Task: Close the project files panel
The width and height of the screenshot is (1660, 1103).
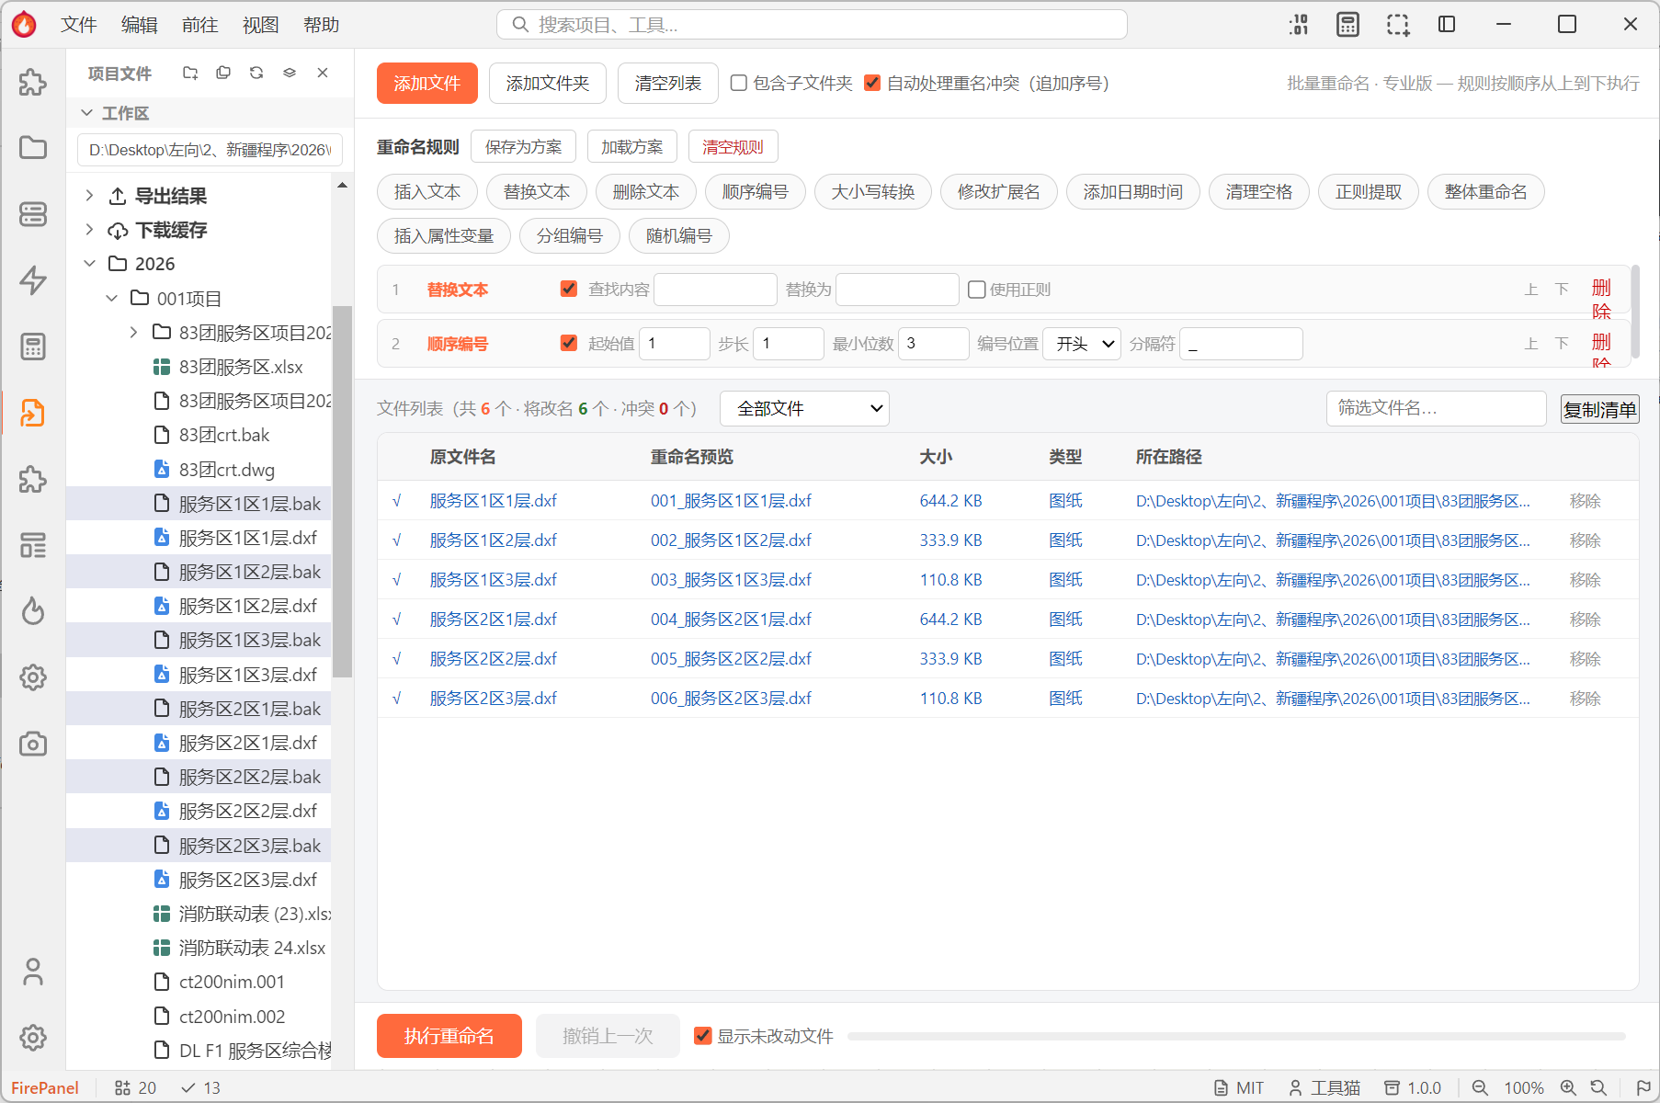Action: (323, 73)
